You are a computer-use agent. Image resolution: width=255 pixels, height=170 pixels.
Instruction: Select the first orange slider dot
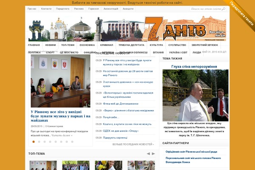click(34, 142)
